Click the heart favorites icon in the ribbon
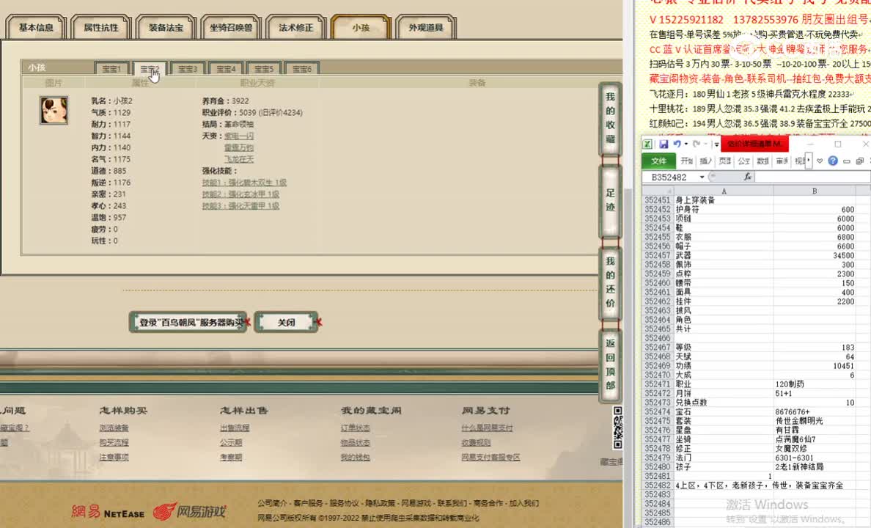 [x=820, y=160]
